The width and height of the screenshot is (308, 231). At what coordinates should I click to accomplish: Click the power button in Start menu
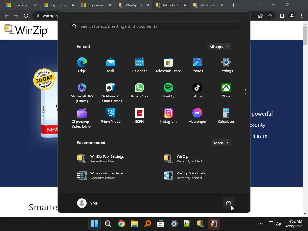click(x=229, y=203)
